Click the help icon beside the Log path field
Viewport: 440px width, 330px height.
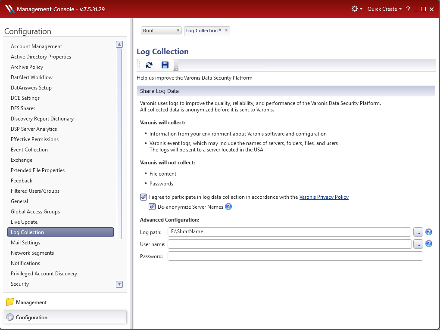(429, 231)
